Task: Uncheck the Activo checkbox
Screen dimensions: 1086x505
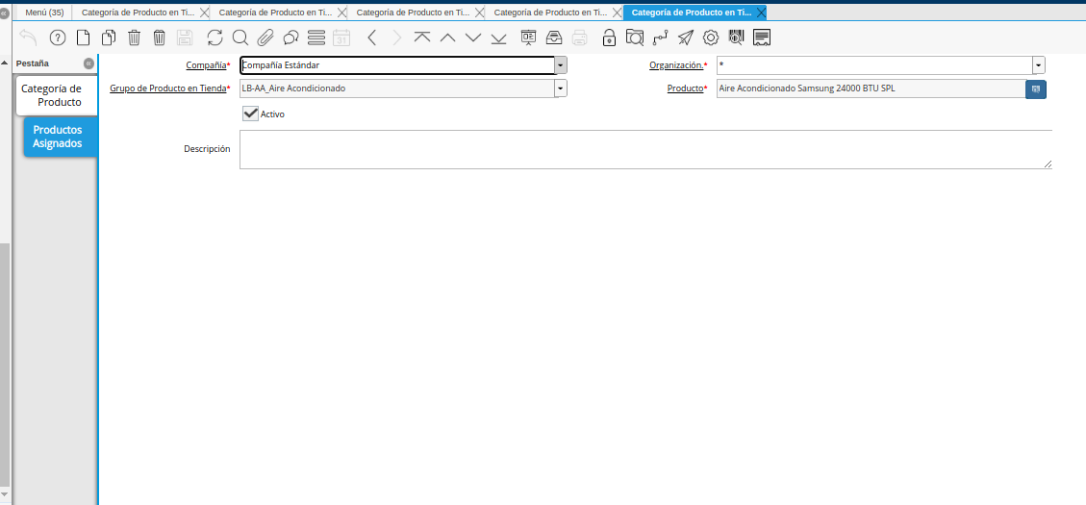Action: pos(251,114)
